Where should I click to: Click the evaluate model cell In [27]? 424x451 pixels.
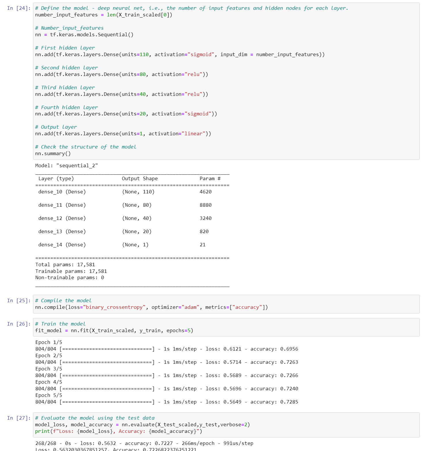coord(18,418)
